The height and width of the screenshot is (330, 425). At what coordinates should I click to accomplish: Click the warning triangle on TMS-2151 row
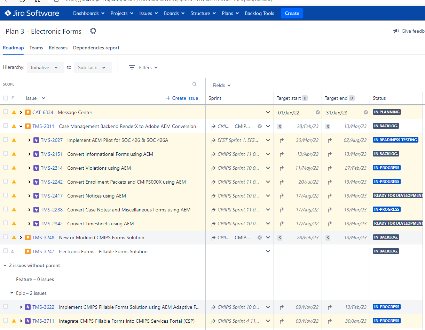click(x=14, y=154)
